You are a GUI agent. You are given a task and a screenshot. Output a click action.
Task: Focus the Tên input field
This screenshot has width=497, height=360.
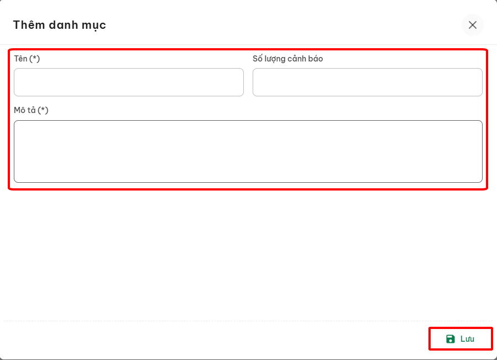128,83
